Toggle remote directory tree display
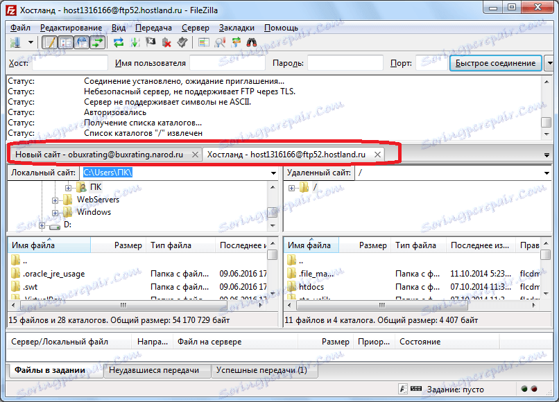This screenshot has width=559, height=402. 82,43
